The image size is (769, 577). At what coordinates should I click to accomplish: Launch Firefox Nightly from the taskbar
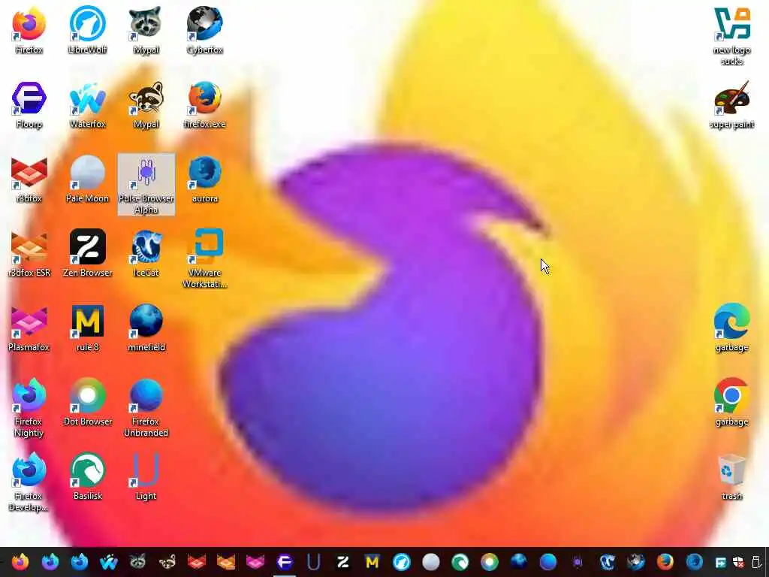[x=50, y=562]
